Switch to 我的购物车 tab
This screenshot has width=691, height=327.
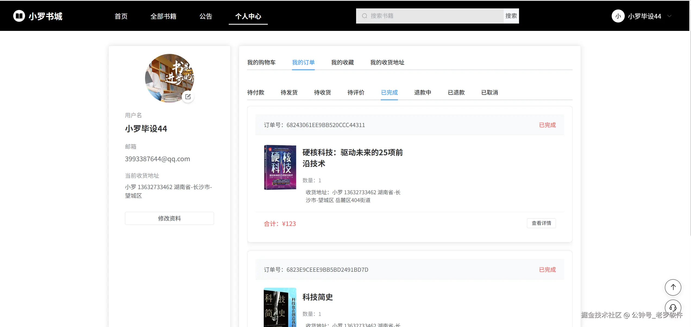point(261,63)
